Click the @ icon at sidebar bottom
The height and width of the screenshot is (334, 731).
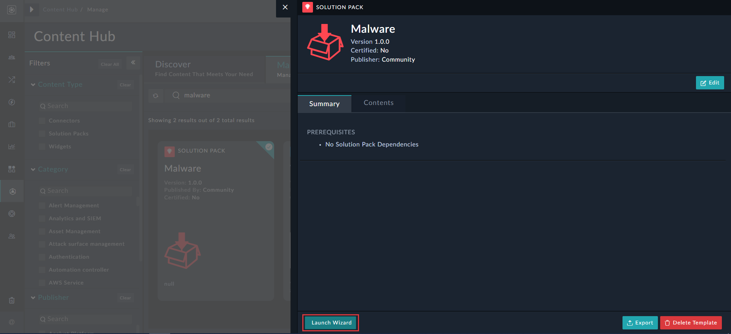[x=12, y=322]
